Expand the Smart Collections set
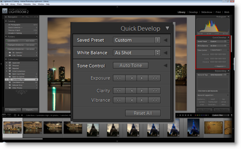Viewport: 241px width, 149px height. pos(7,71)
